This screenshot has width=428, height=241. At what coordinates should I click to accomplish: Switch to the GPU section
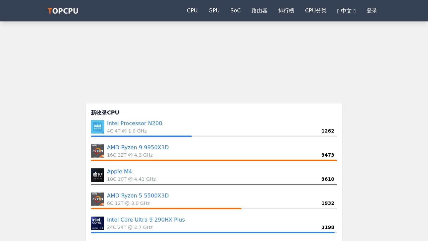point(214,11)
